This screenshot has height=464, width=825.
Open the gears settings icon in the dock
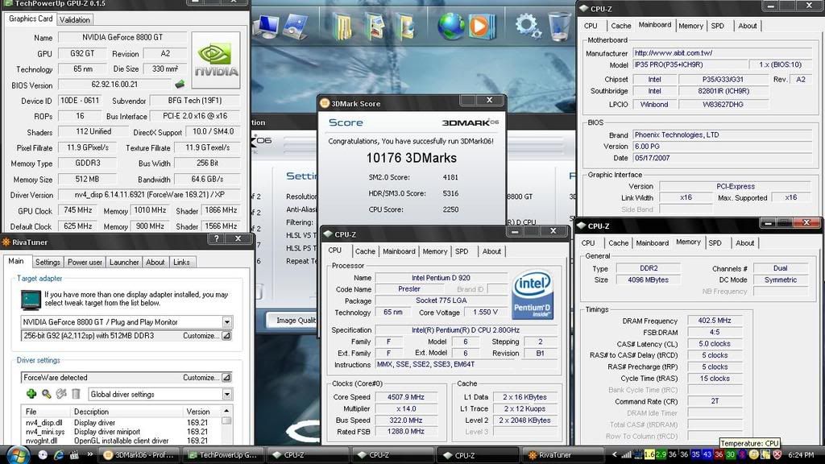coord(528,25)
